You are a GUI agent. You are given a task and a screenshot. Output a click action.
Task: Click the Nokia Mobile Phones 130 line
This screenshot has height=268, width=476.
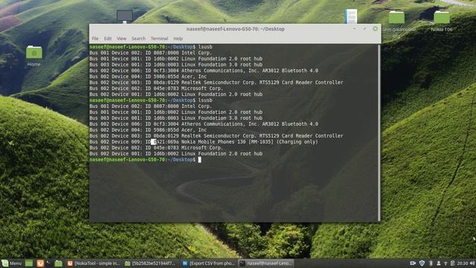[204, 142]
